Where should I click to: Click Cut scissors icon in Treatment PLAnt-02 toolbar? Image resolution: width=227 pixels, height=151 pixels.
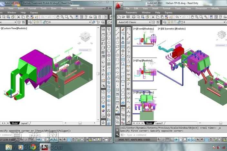(18, 17)
